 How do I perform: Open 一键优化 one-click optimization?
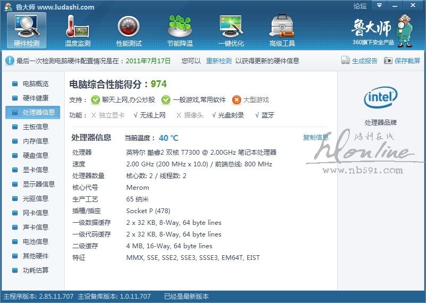[231, 30]
